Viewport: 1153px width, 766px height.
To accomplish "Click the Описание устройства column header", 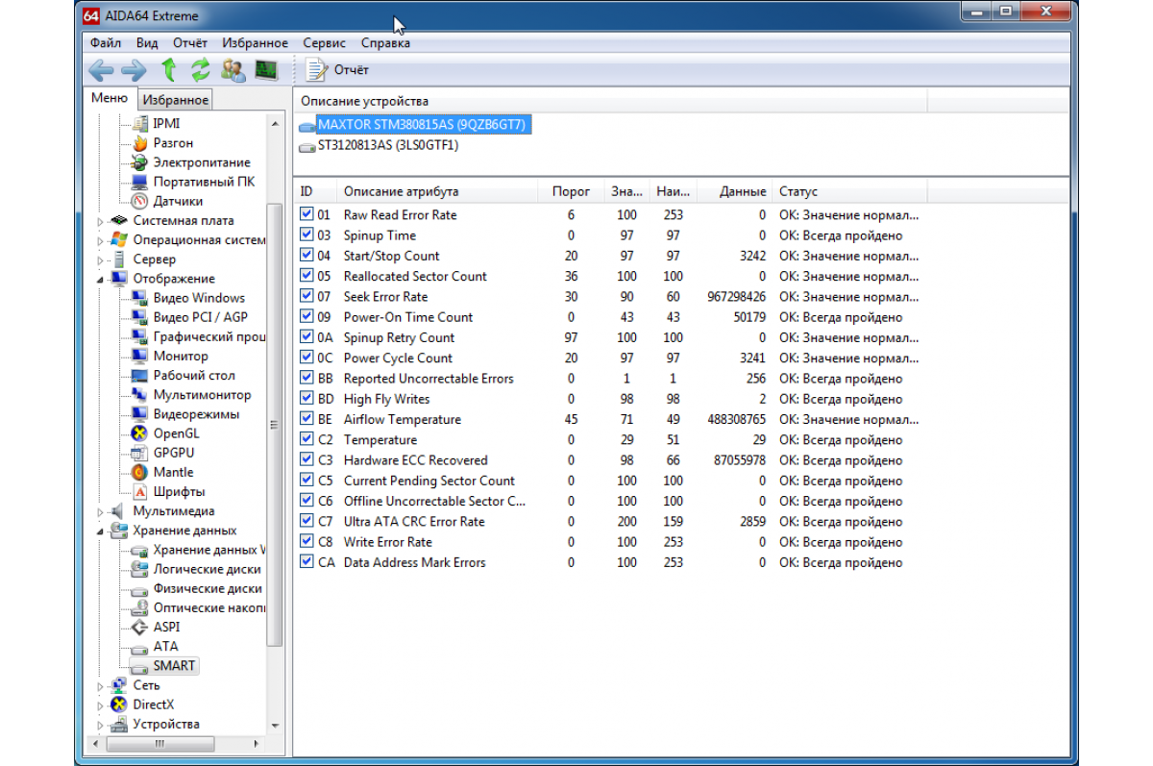I will [610, 101].
